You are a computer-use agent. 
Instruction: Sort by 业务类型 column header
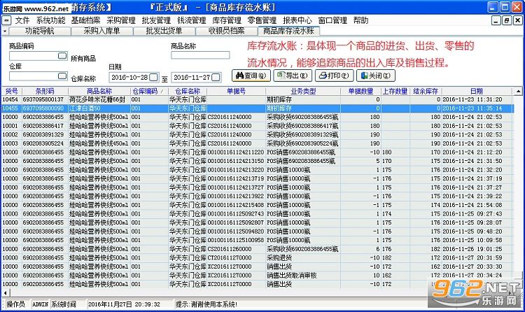303,91
